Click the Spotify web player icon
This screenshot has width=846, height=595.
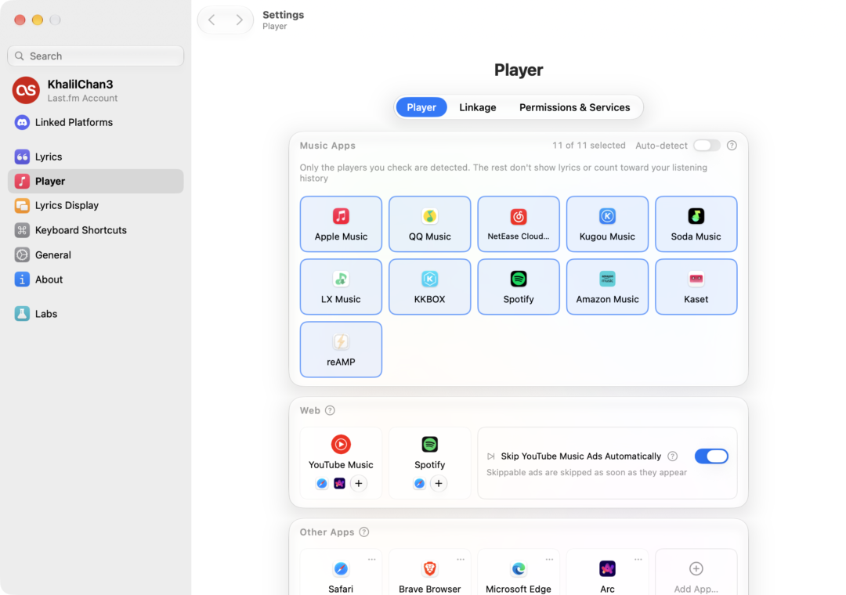point(429,445)
